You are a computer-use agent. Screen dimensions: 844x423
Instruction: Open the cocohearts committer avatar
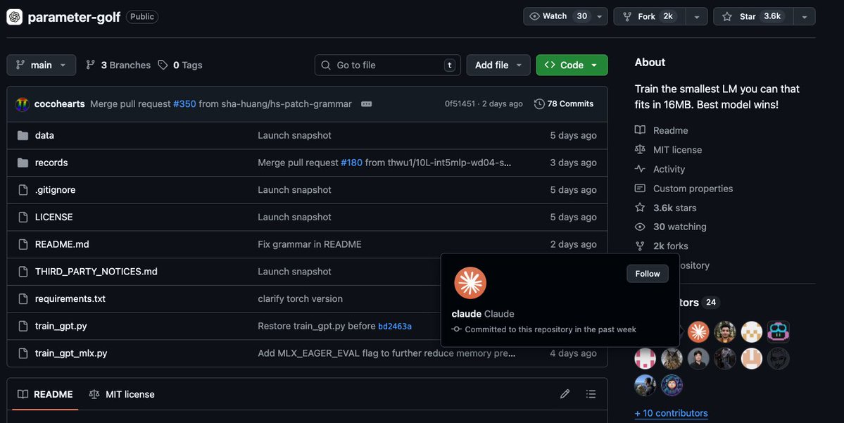(22, 104)
